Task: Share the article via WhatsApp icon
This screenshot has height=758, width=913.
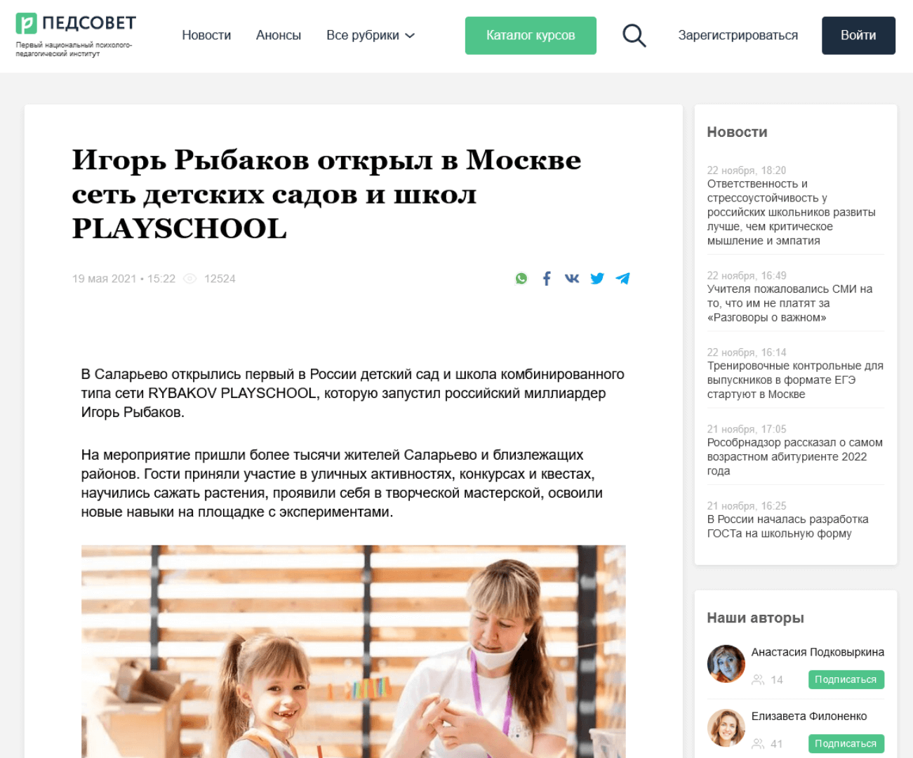Action: pos(521,279)
